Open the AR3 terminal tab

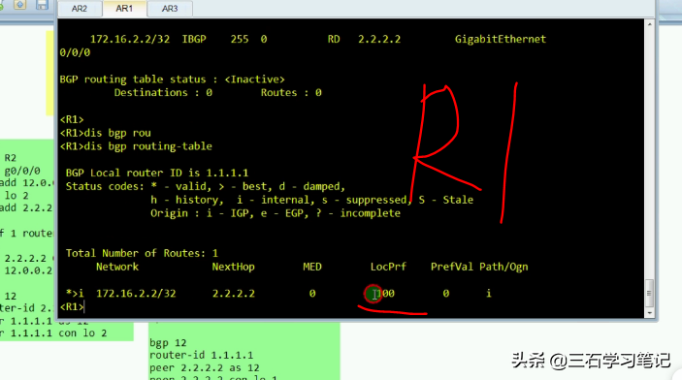coord(170,9)
